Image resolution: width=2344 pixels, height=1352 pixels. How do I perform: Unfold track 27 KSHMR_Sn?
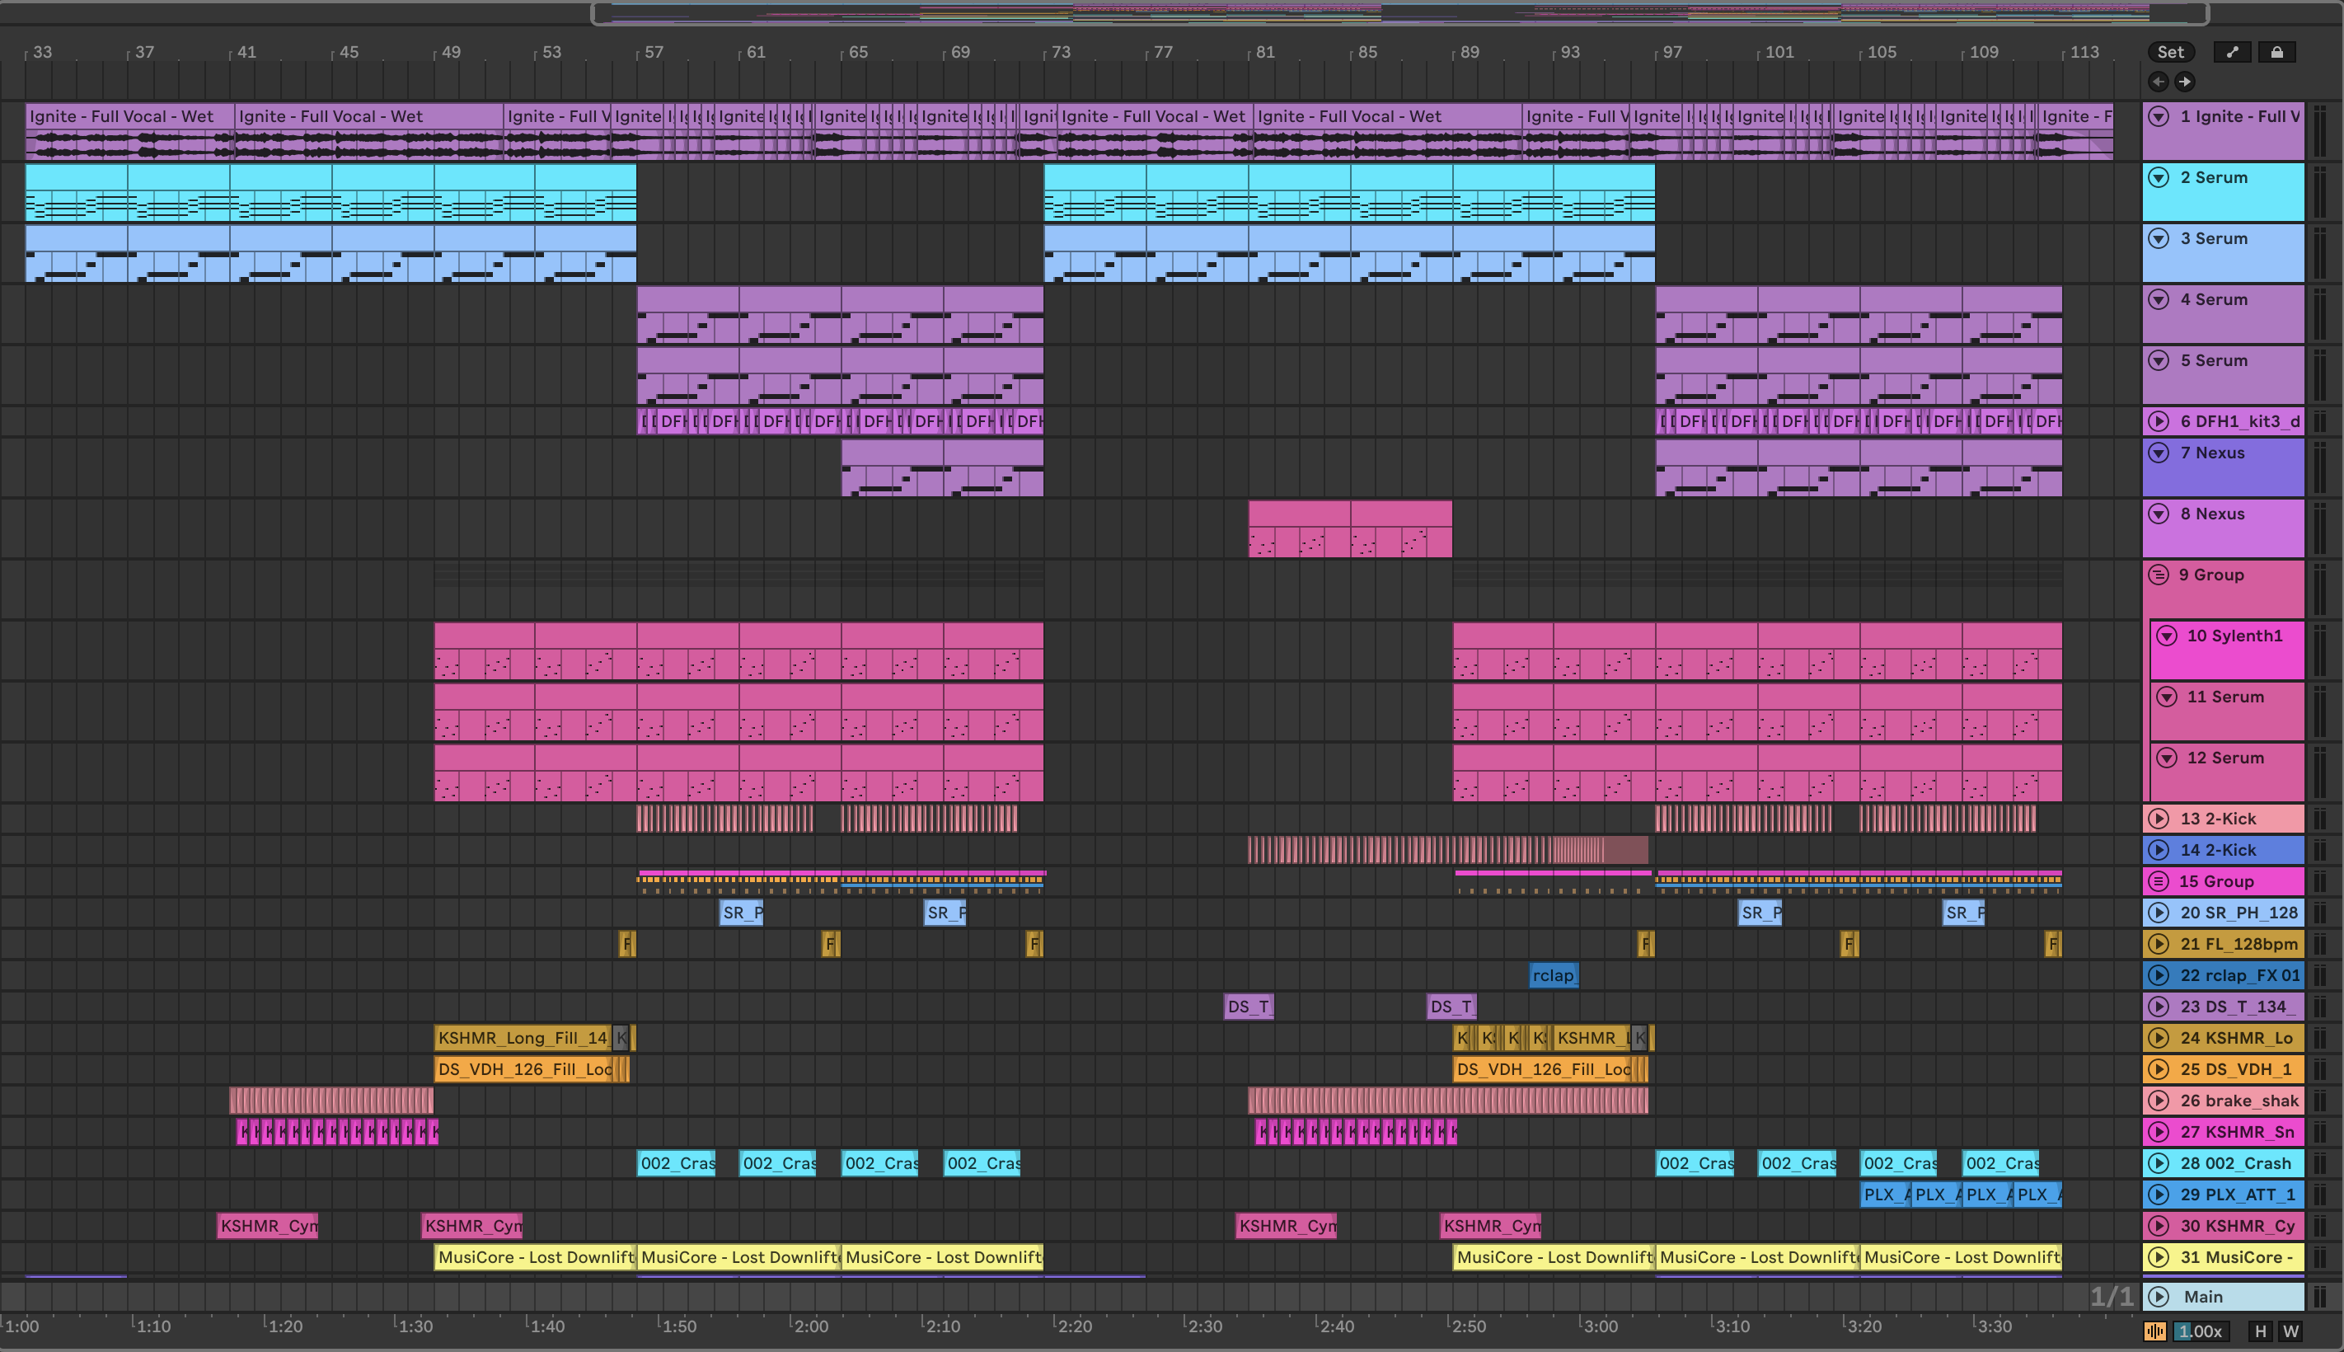[2159, 1132]
